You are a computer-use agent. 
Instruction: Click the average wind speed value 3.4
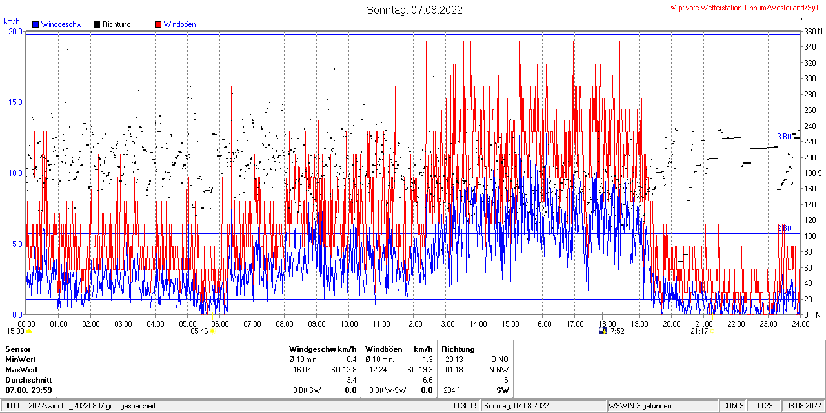point(352,380)
